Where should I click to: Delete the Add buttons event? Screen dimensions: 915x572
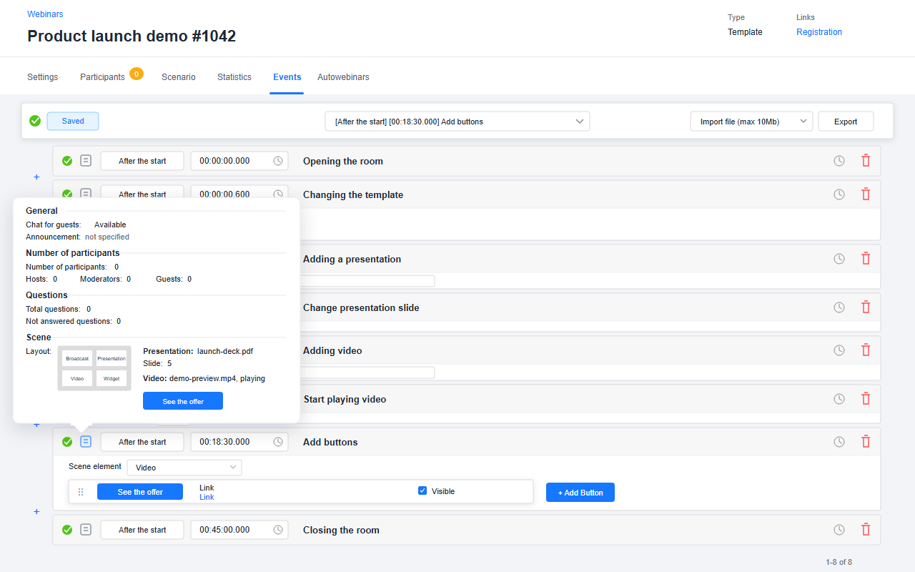[x=866, y=442]
